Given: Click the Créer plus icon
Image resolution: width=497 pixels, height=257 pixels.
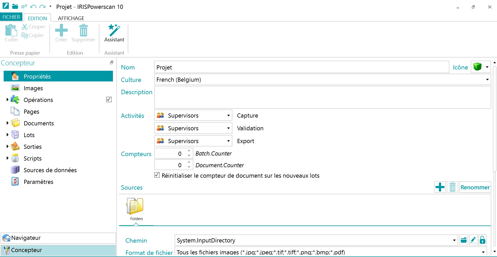Looking at the screenshot, I should pos(61,30).
